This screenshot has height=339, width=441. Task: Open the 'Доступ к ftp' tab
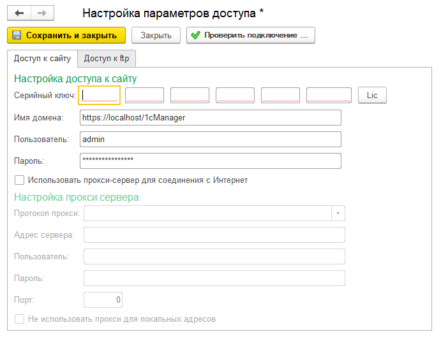tap(107, 59)
